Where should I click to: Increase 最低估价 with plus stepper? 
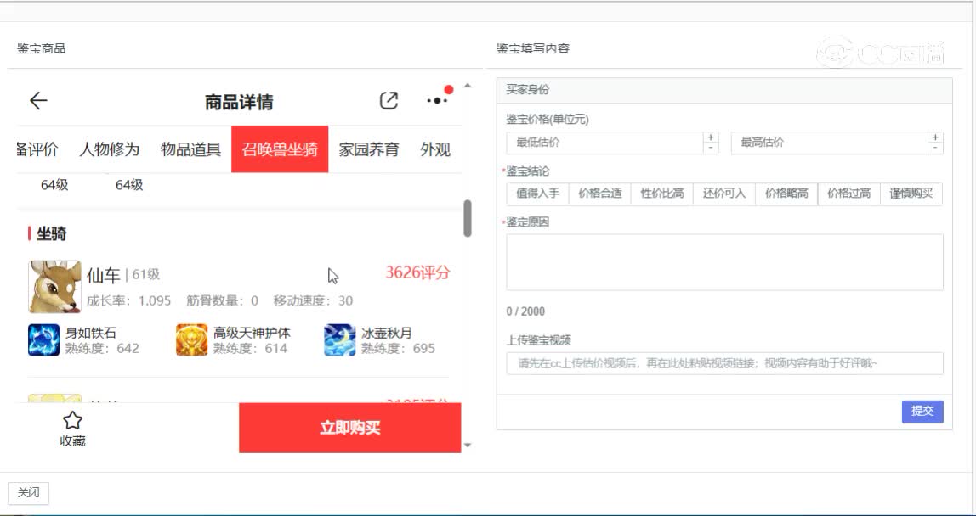711,137
